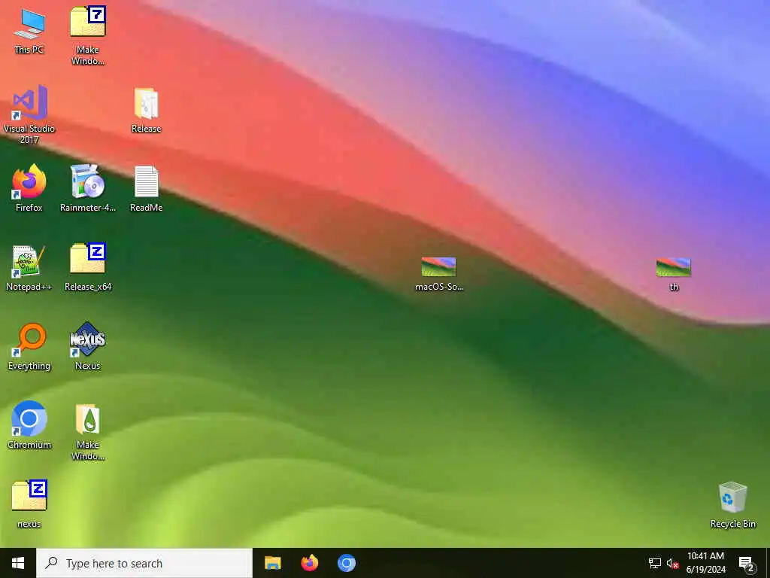Select the th image file
The height and width of the screenshot is (578, 770).
click(674, 274)
